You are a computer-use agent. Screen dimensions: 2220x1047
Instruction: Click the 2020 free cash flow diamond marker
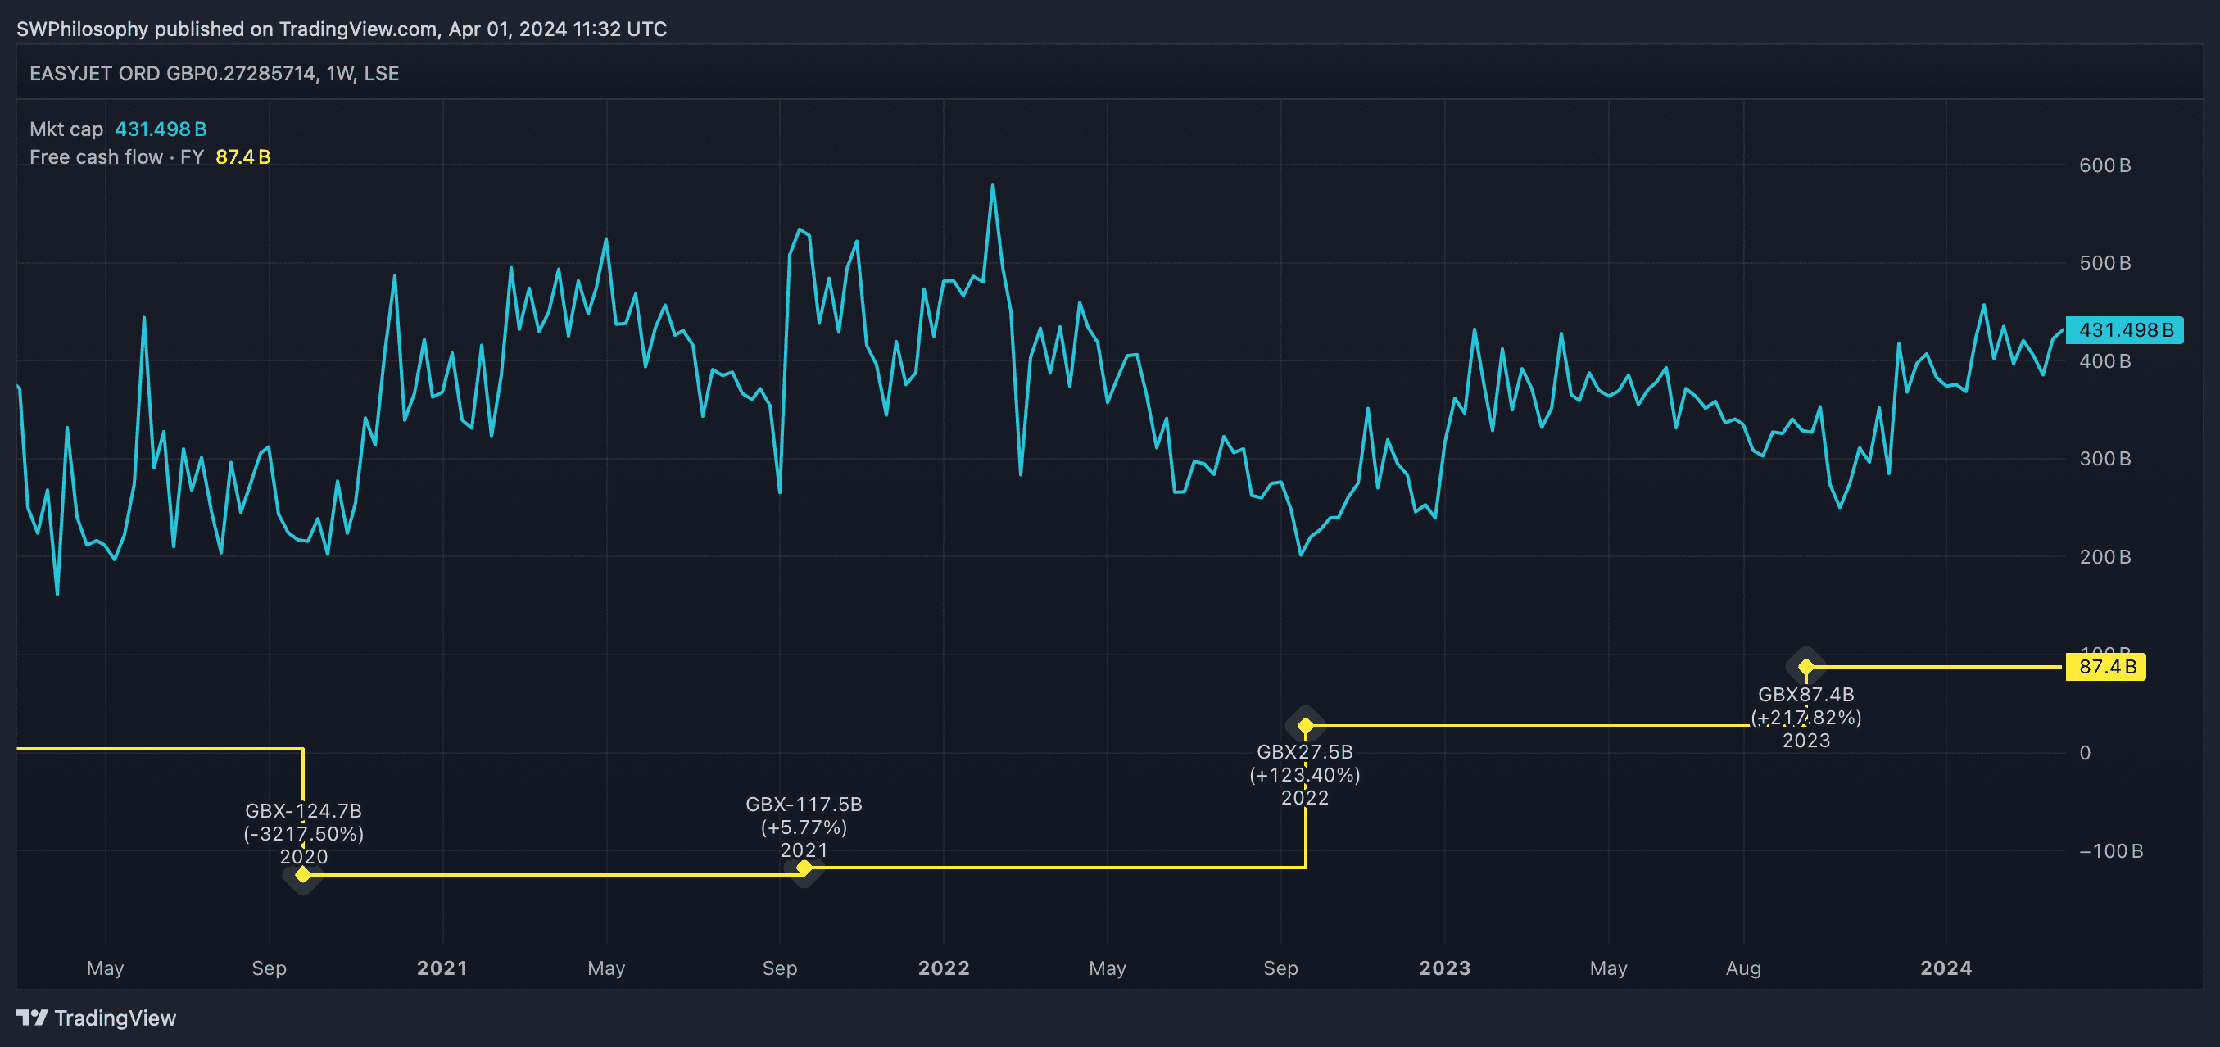[x=302, y=875]
